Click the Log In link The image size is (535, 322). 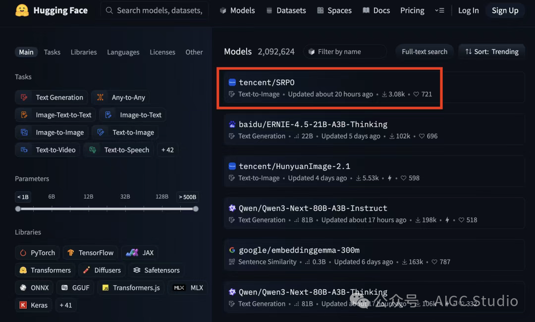click(468, 10)
